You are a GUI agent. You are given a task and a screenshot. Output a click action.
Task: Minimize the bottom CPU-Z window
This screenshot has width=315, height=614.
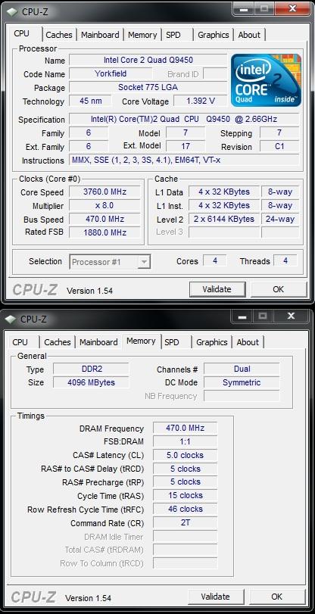[x=242, y=316]
